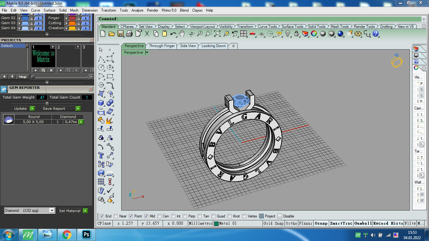Click the Command input line
The image size is (429, 241).
point(260,19)
